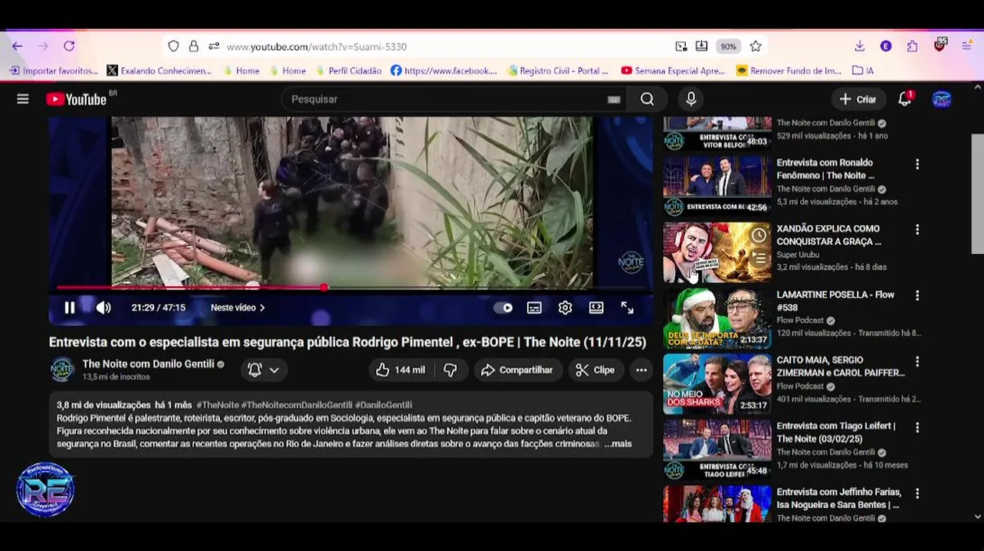Viewport: 984px width, 551px height.
Task: Click the YouTube search magnifier button
Action: 648,99
